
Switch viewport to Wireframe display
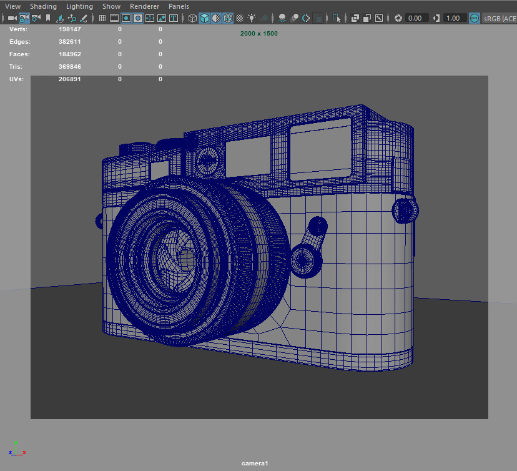[192, 18]
